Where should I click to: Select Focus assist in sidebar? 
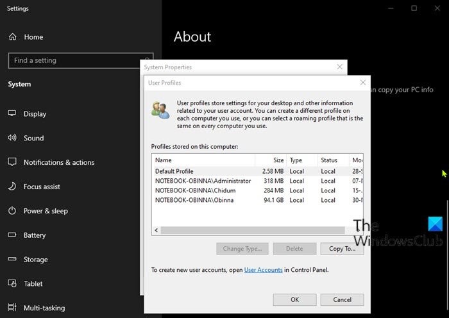(x=42, y=187)
